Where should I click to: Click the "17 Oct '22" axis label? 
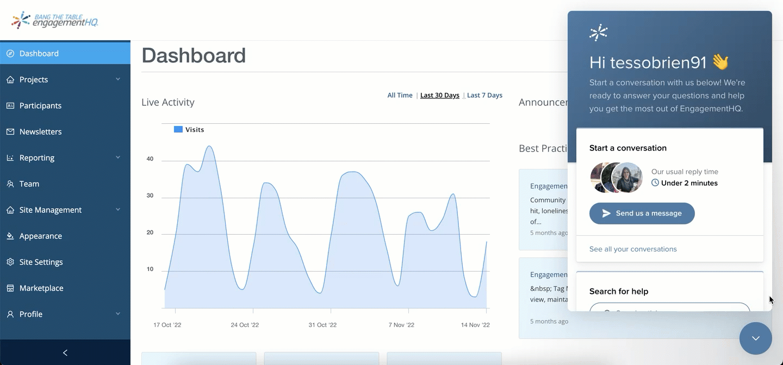pyautogui.click(x=167, y=325)
